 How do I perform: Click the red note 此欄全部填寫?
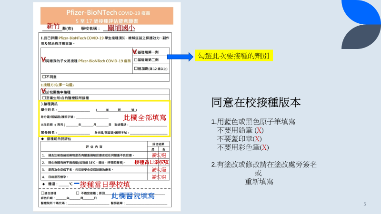coord(145,117)
